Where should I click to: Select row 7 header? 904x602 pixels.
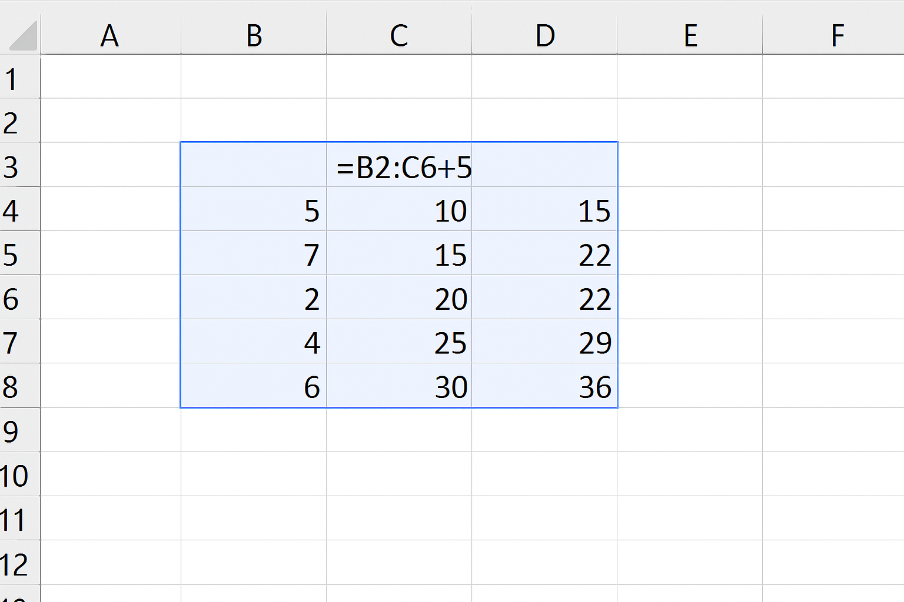click(x=20, y=341)
